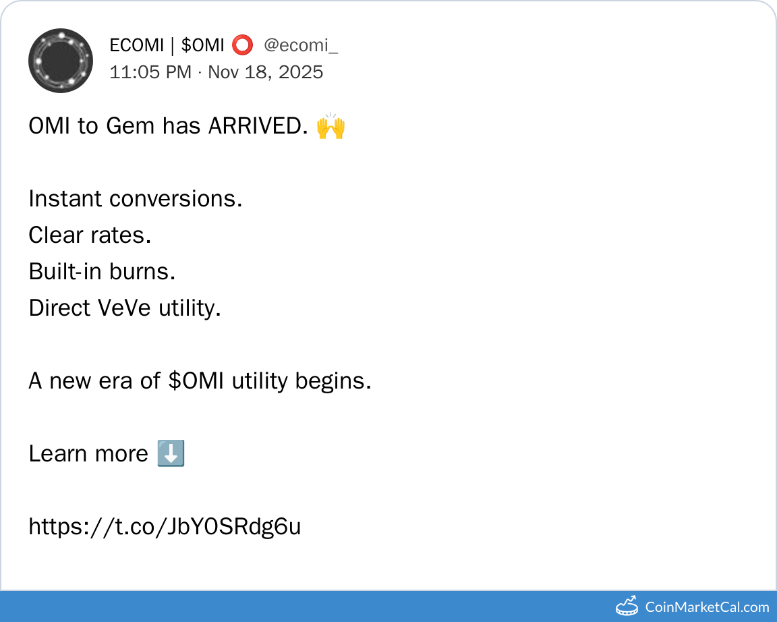
Task: Click the red circle emoji beside the name
Action: tap(242, 46)
